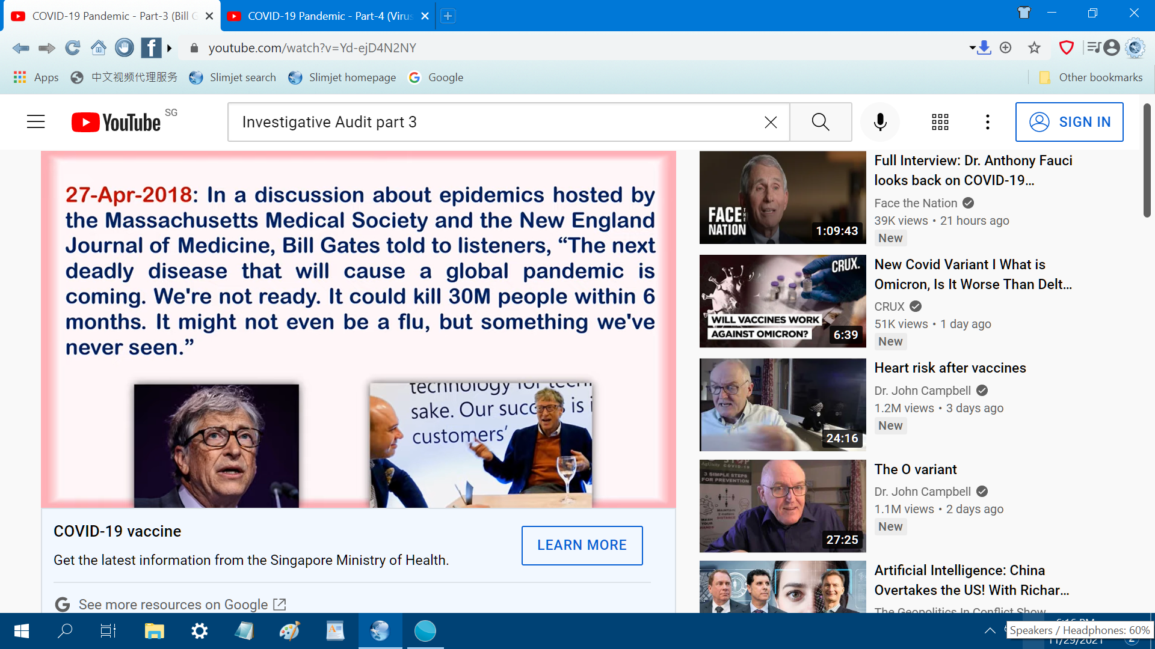This screenshot has width=1155, height=649.
Task: Open the Windows Start menu
Action: pos(22,631)
